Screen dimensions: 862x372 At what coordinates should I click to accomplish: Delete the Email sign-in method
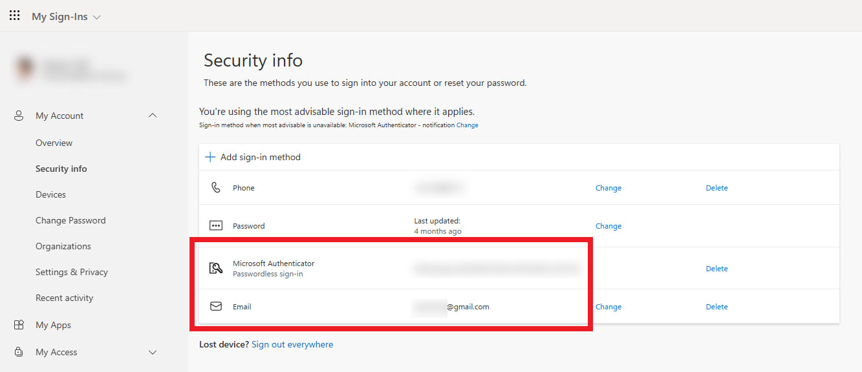coord(717,306)
